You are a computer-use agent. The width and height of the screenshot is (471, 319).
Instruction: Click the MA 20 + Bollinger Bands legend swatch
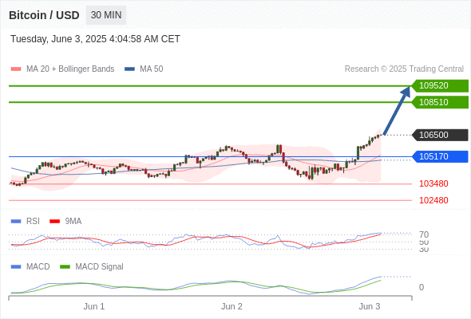point(16,69)
